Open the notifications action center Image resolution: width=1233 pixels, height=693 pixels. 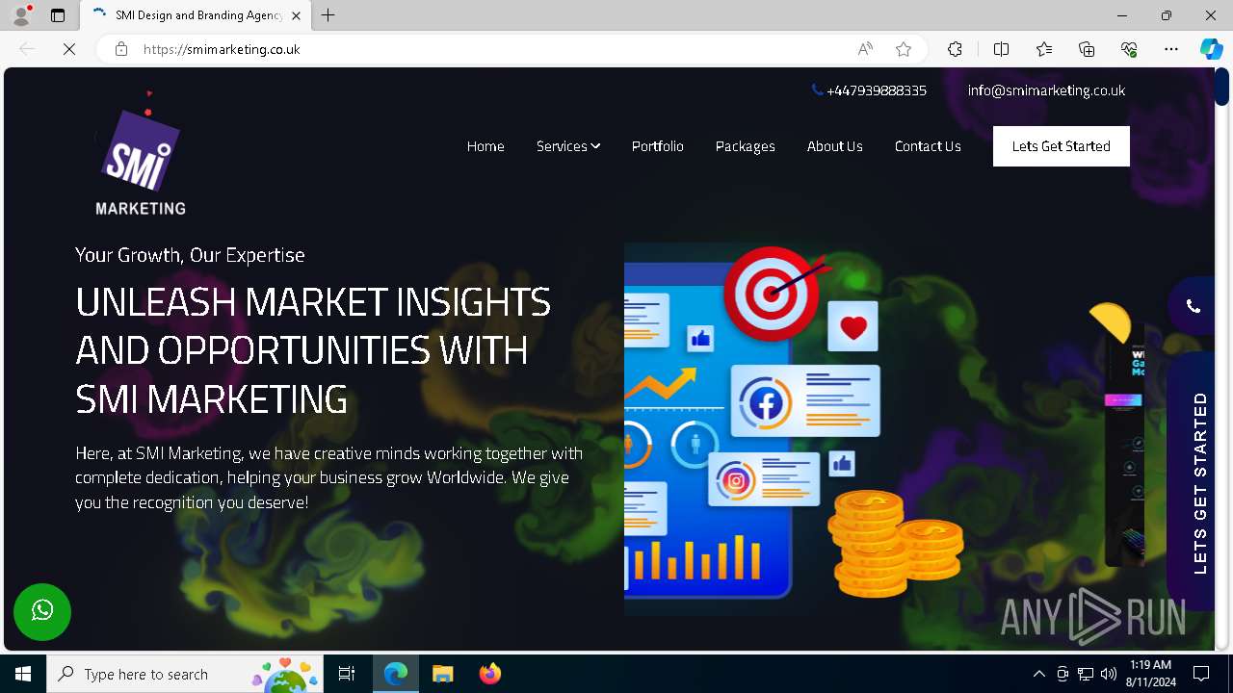(1201, 674)
